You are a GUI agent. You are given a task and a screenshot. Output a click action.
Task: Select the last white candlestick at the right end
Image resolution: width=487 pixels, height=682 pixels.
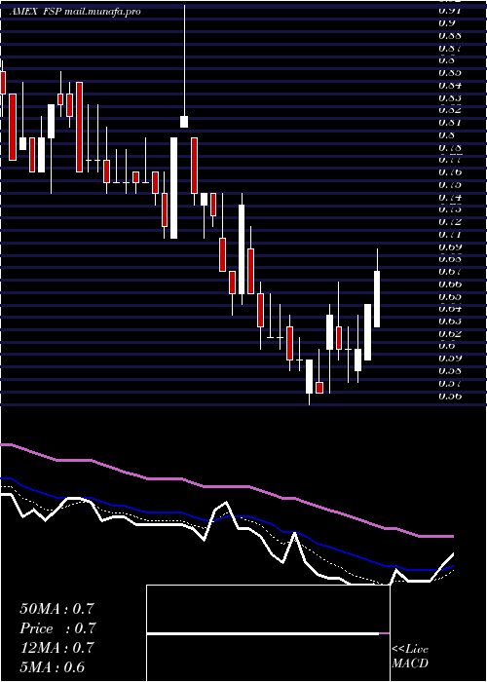(x=377, y=299)
